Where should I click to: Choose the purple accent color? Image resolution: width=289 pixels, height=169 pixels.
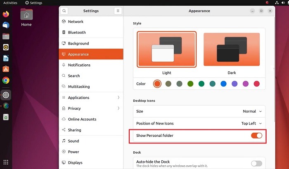click(235, 84)
